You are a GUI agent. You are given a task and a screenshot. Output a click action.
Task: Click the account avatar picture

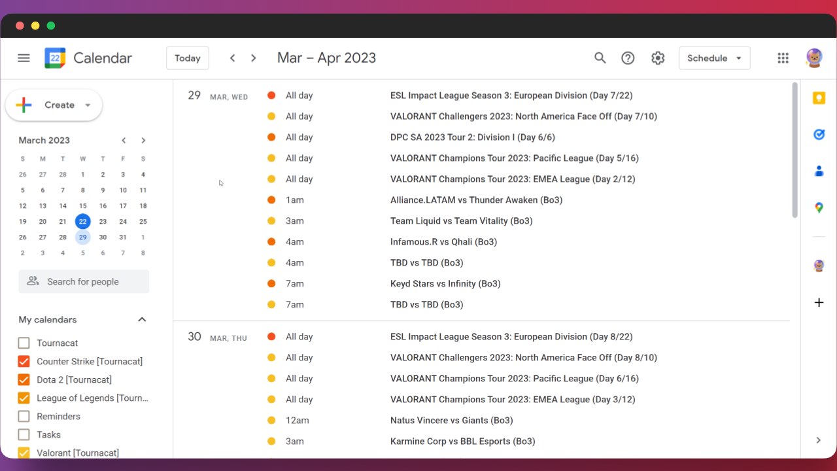click(814, 58)
